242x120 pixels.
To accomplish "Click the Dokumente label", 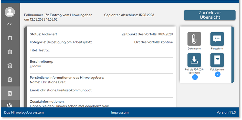I will [194, 49].
